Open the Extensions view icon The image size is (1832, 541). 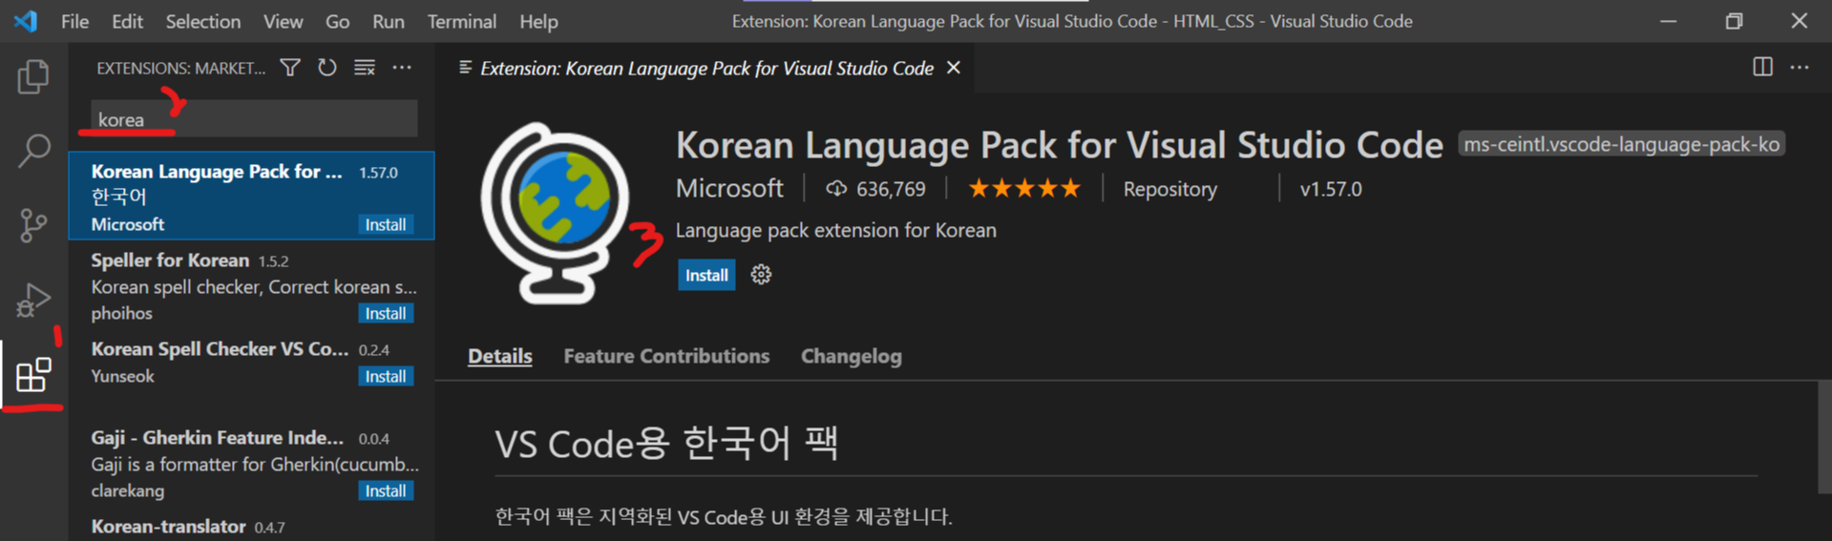pyautogui.click(x=33, y=374)
